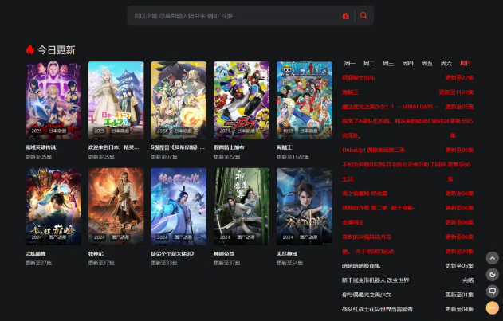Viewport: 503px width, 321px height.
Task: Switch to the 周五 schedule tab
Action: [426, 63]
